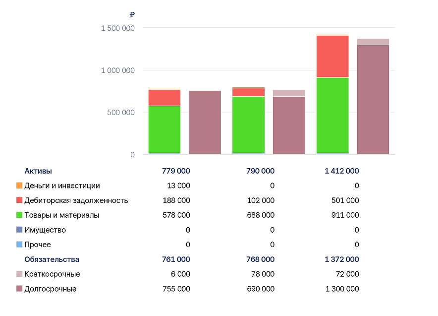Click the assets total 1 412 000
The image size is (438, 316).
pos(342,171)
